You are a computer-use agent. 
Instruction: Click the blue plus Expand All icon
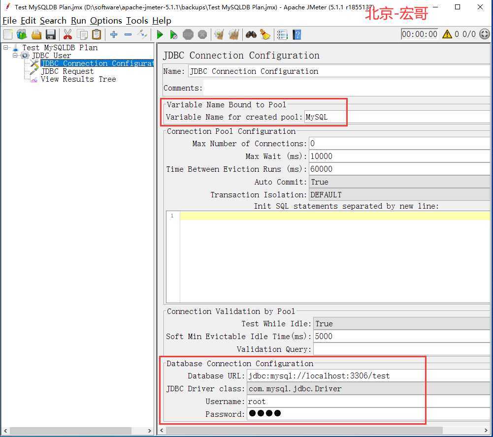point(114,34)
